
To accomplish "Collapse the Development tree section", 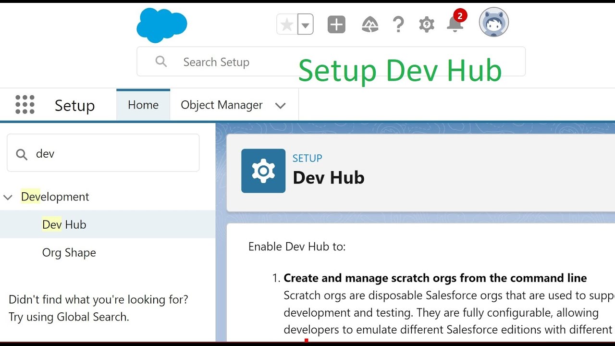I will [8, 197].
